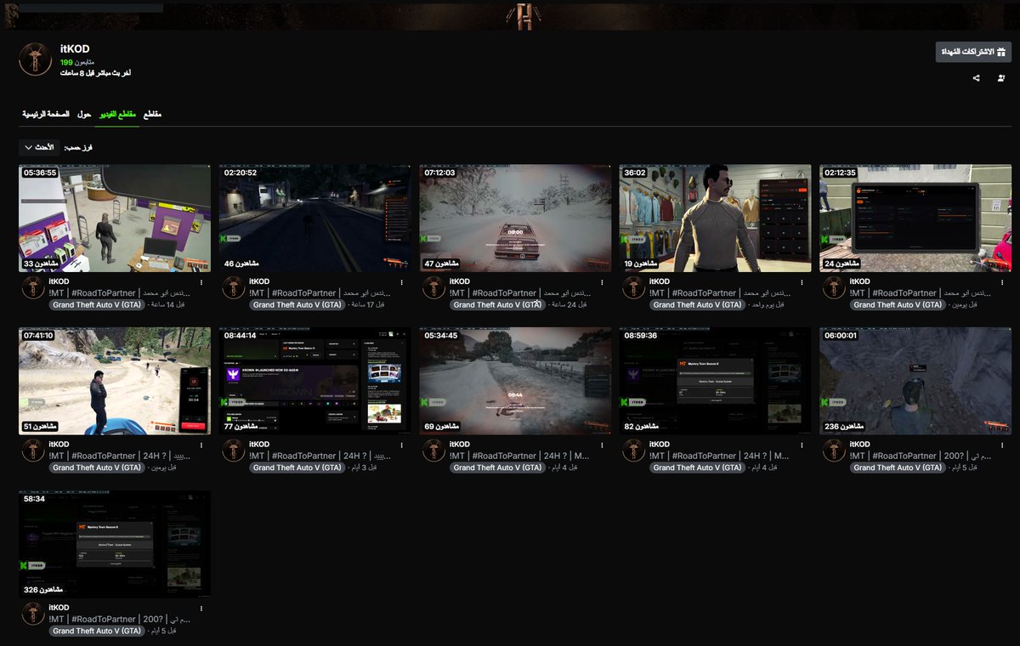Click the small avatar under the 36:02 video
The height and width of the screenshot is (646, 1020).
634,288
